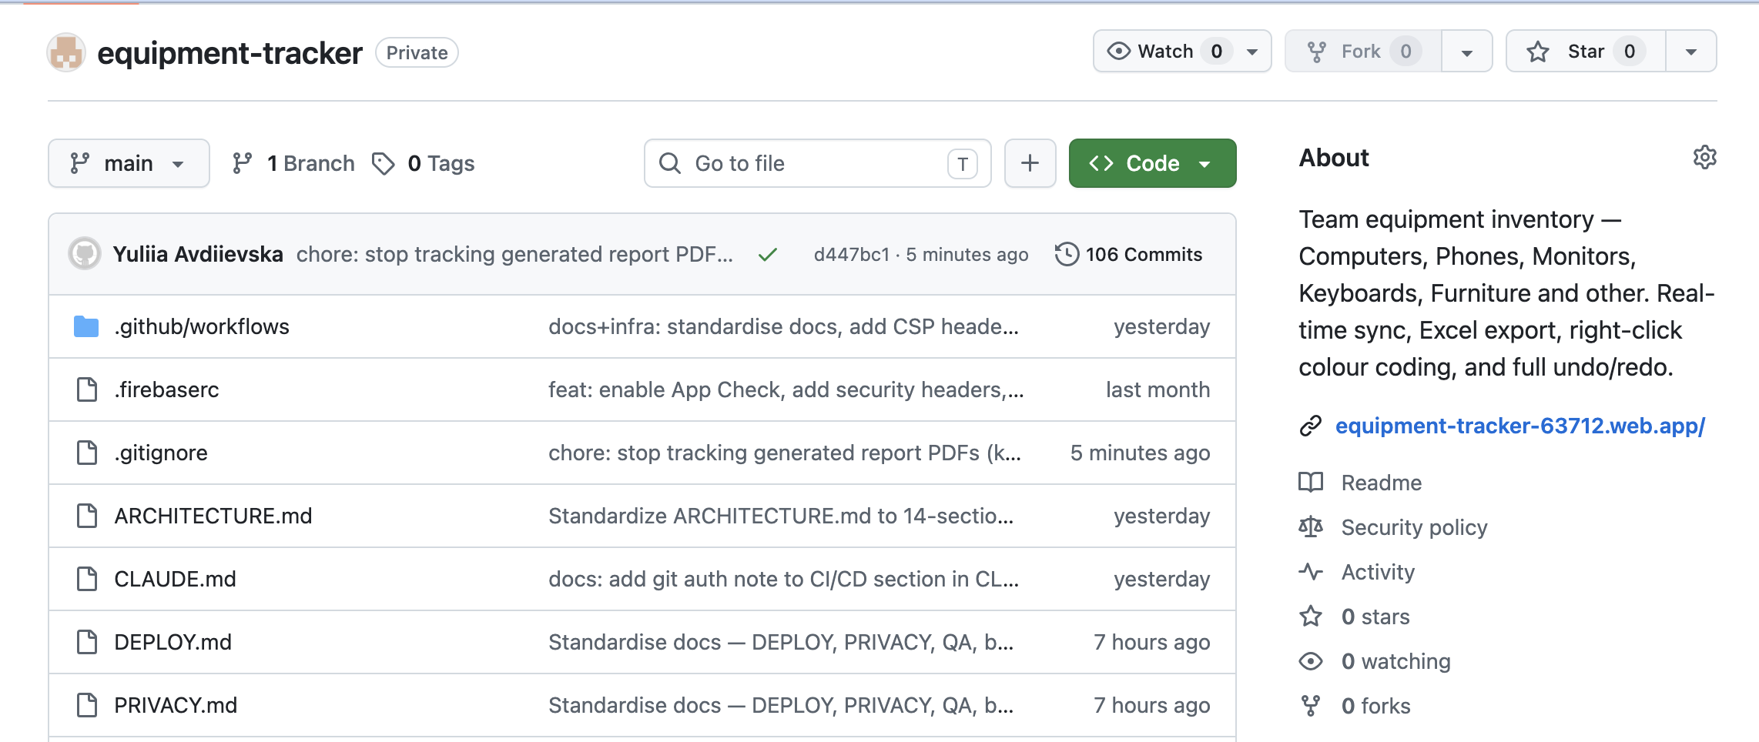1759x742 pixels.
Task: Open Yuliia Avdiievska's author name link
Action: coord(198,254)
